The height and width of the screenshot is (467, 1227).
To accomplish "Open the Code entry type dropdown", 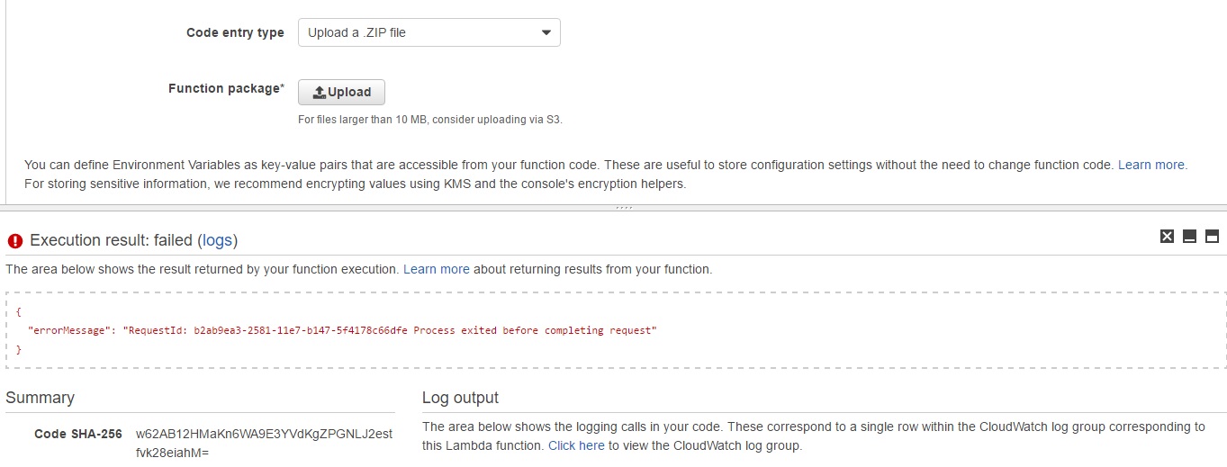I will pos(428,33).
